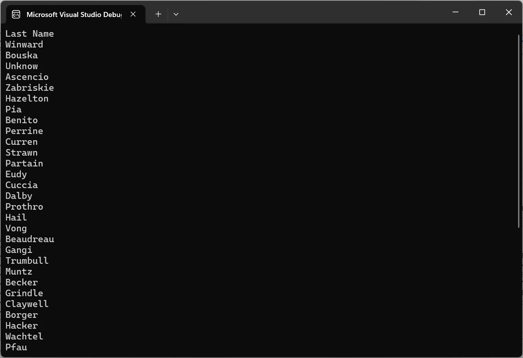This screenshot has height=358, width=523.
Task: Click on the 'Hazelton' name
Action: 27,99
